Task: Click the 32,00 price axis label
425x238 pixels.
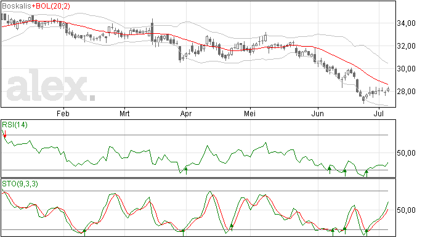Action: pyautogui.click(x=406, y=46)
